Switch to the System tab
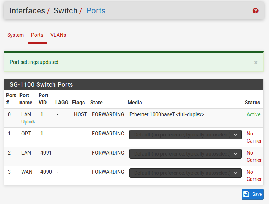This screenshot has width=269, height=204. [x=16, y=35]
